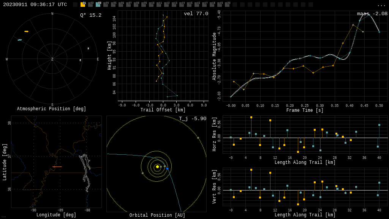Viewport: 389px width, 219px height.
Task: Click the Latitude [deg] axis label
Action: [5, 162]
